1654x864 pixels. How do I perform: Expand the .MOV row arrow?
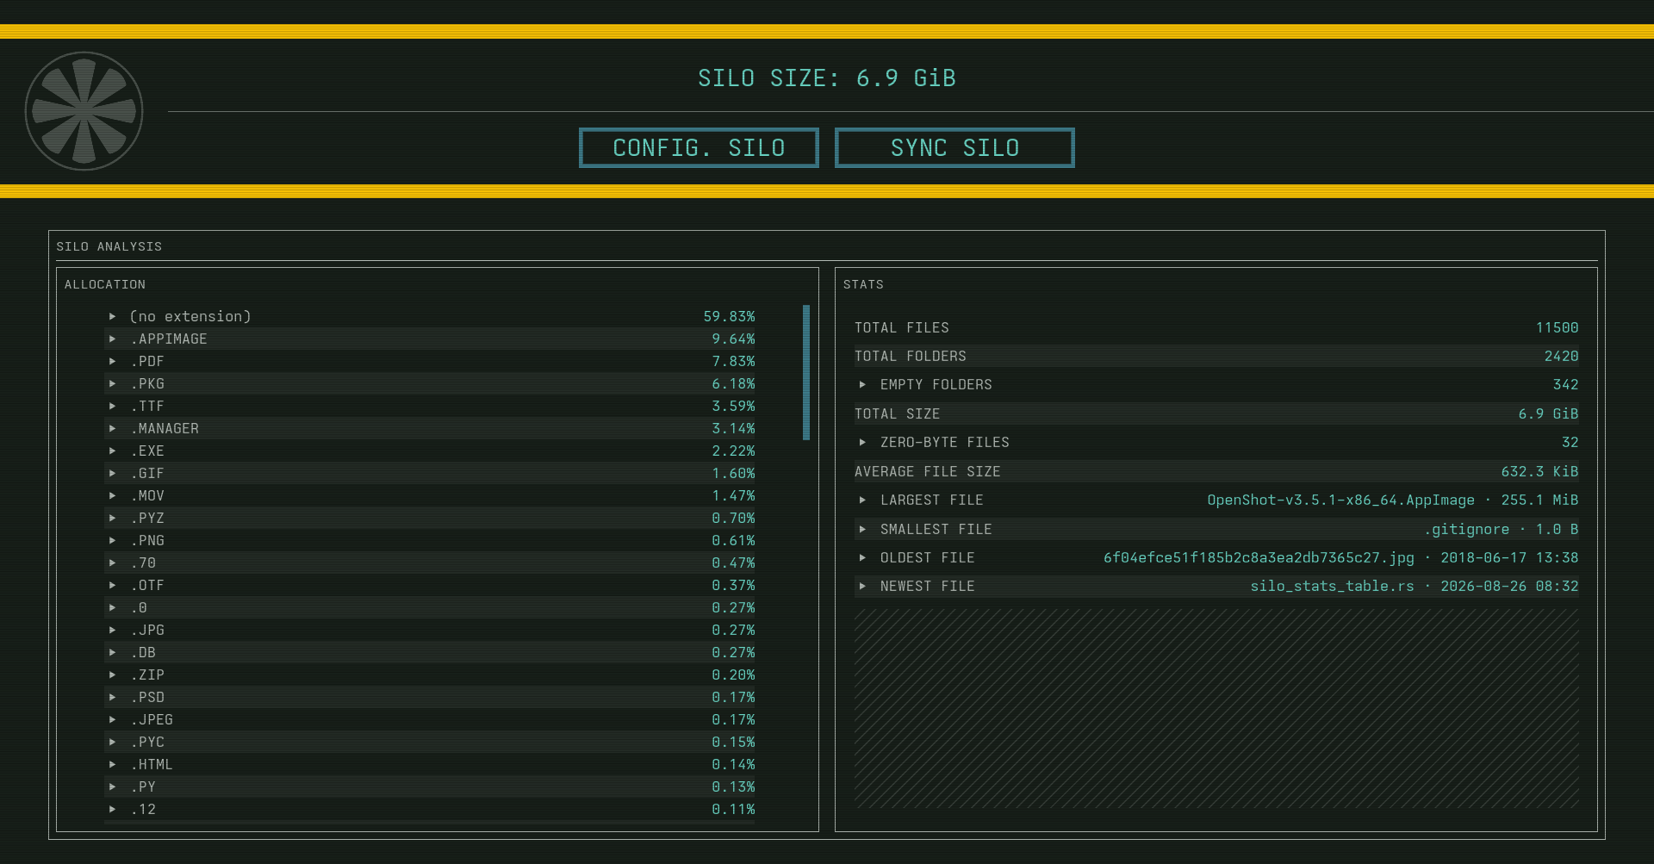point(113,495)
